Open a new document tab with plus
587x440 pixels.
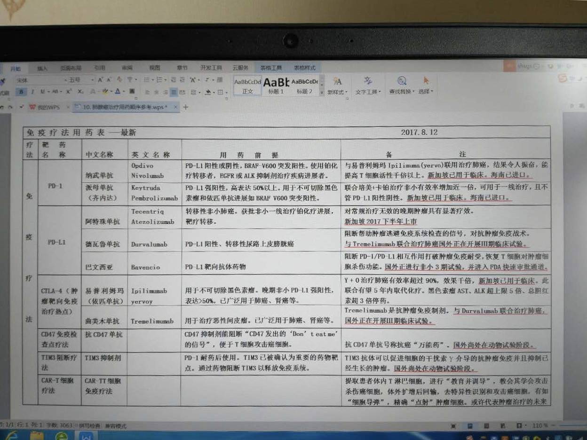pyautogui.click(x=185, y=107)
